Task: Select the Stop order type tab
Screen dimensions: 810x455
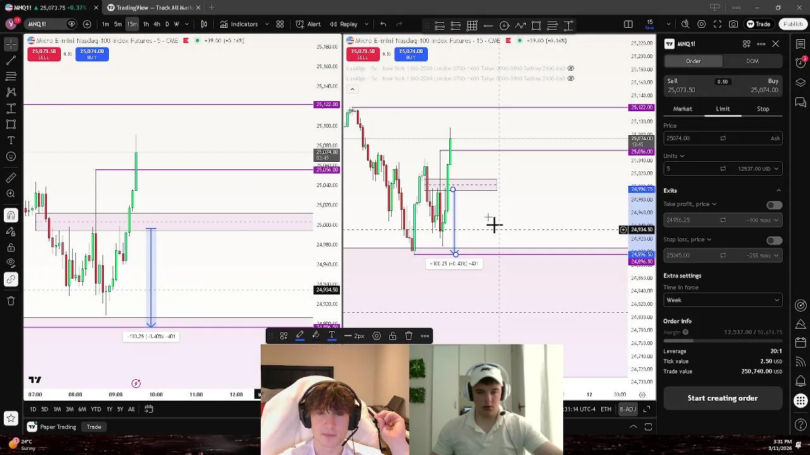Action: [x=763, y=109]
